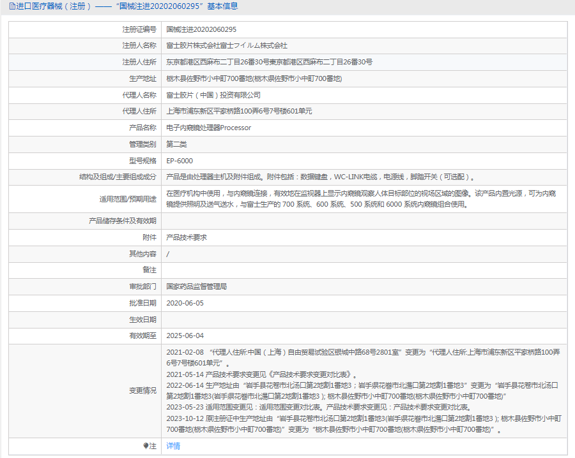
Task: Click the 适用范围/预期用途 label
Action: [128, 199]
